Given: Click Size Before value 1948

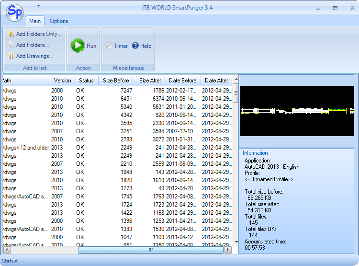Looking at the screenshot, I should coord(126,172).
